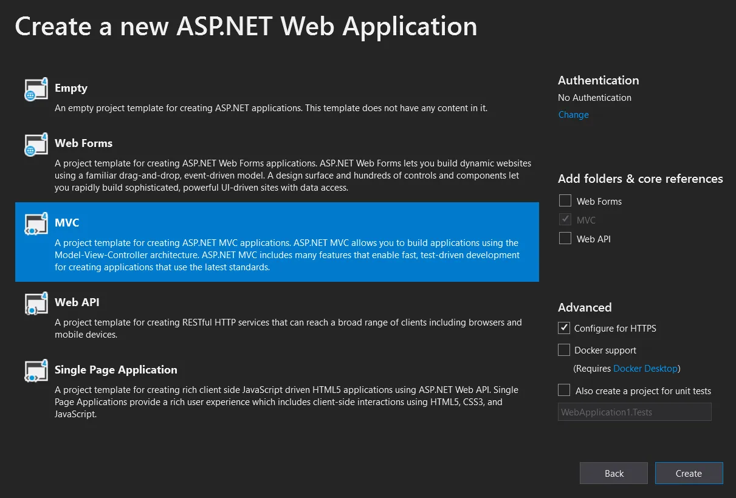736x498 pixels.
Task: Click the Create a new ASP.NET Web Application title
Action: [246, 27]
